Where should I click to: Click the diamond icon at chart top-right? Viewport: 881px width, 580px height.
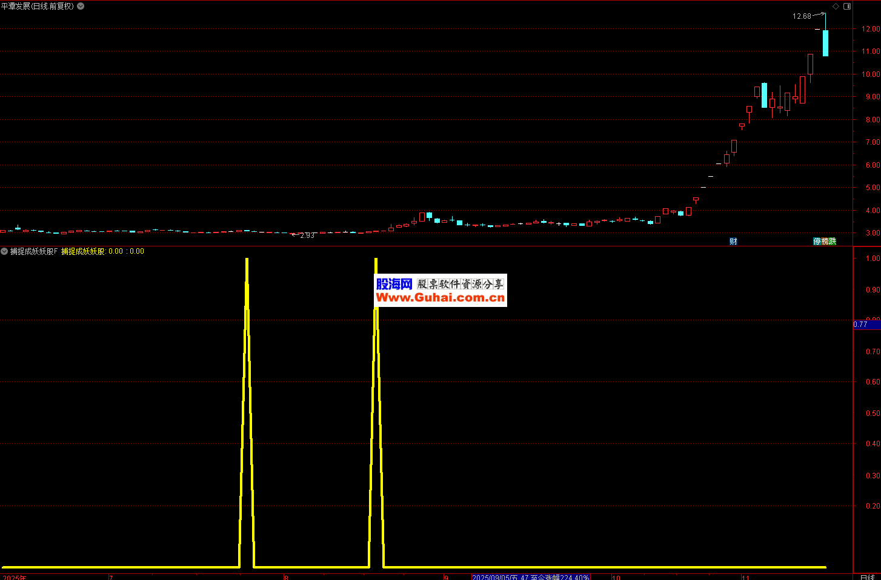coord(836,6)
